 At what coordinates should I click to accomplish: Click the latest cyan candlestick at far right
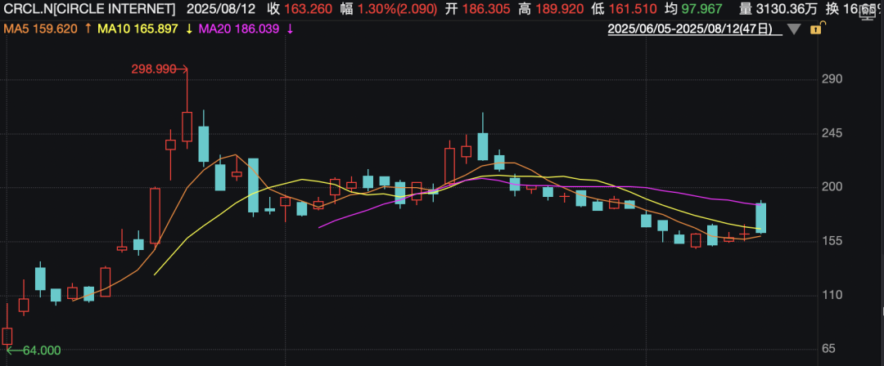[760, 217]
